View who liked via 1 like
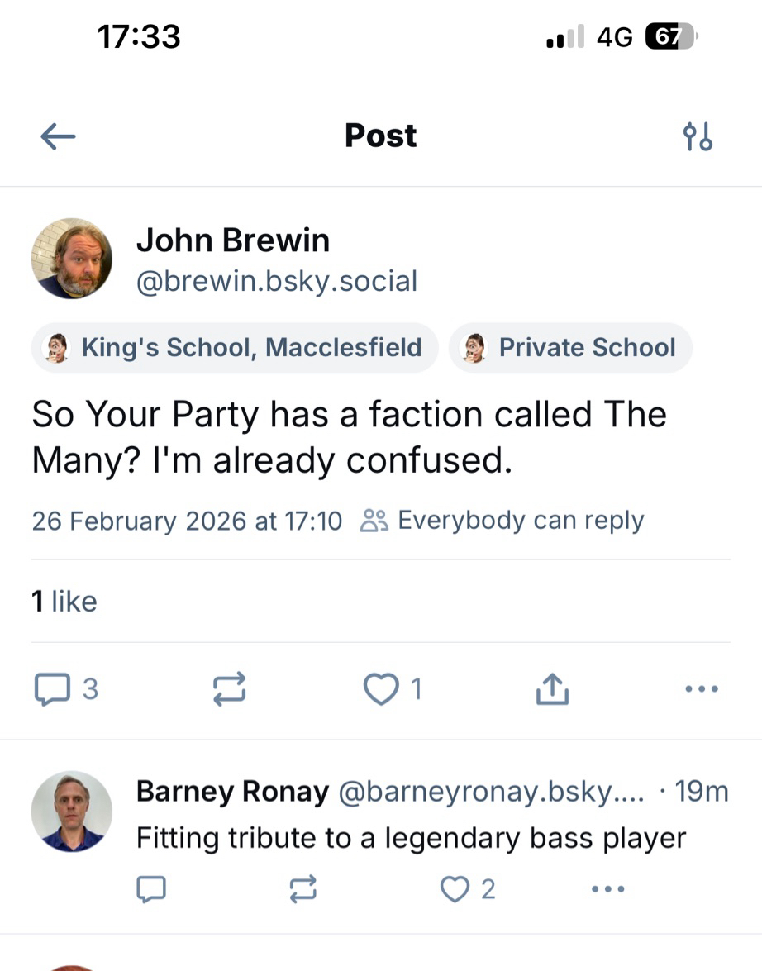Screen dimensions: 762x971 coord(64,601)
